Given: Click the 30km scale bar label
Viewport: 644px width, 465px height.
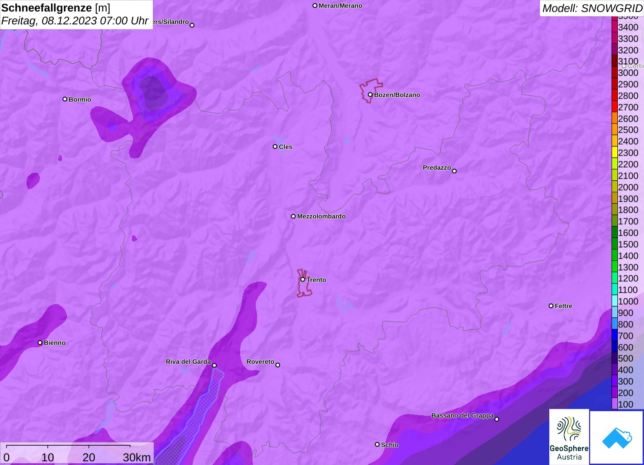Looking at the screenshot, I should click(137, 457).
